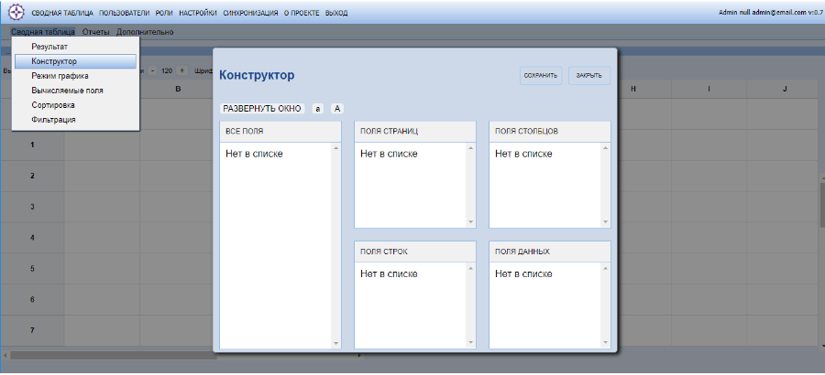Select column I header in the spreadsheet
The width and height of the screenshot is (825, 375).
[x=709, y=90]
